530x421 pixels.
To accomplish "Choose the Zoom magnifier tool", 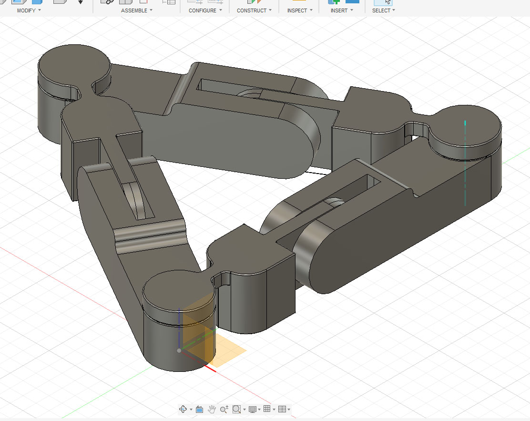I will (x=224, y=409).
